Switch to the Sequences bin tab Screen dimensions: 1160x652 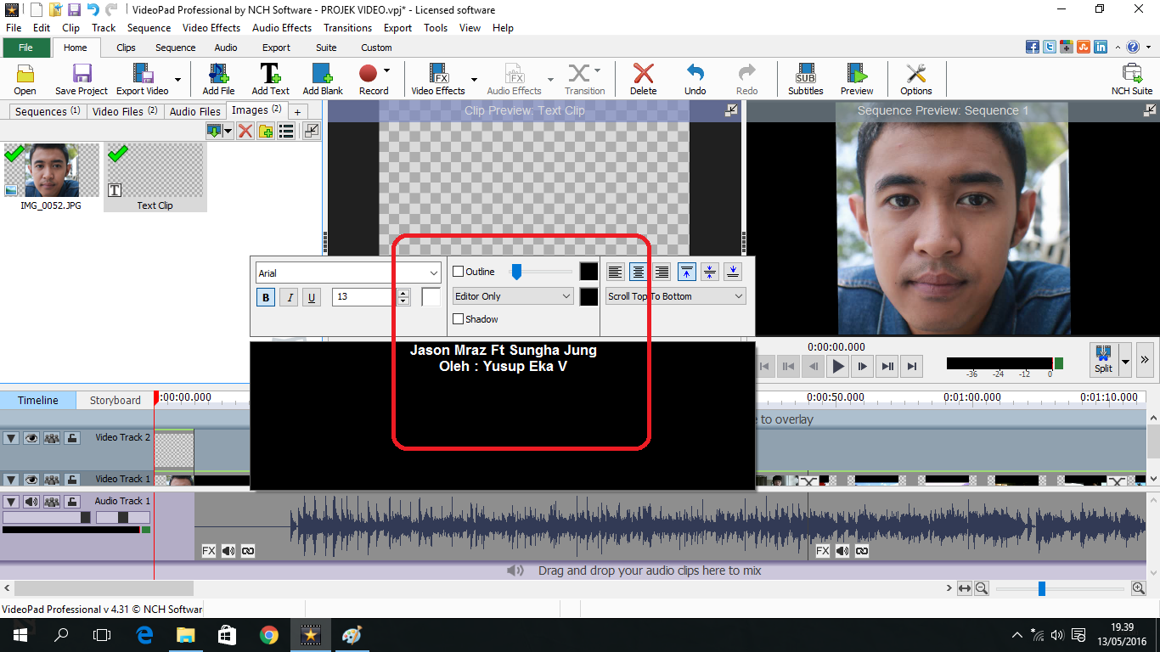[x=48, y=111]
